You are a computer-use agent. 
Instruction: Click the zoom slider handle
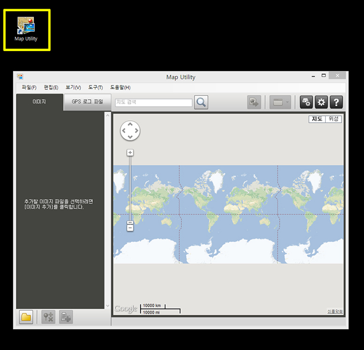[x=130, y=223]
